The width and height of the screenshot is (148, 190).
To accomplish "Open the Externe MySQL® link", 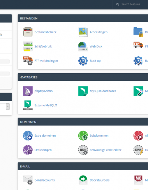I will click(46, 105).
